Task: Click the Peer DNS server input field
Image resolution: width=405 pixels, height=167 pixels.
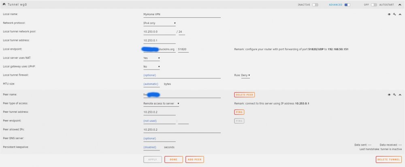Action: pos(159,139)
